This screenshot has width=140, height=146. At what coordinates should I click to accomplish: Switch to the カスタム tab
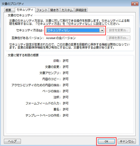(67, 10)
